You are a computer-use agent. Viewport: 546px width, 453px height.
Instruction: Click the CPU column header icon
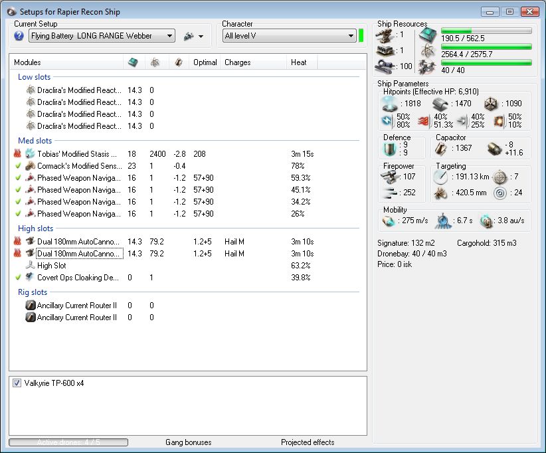[133, 62]
